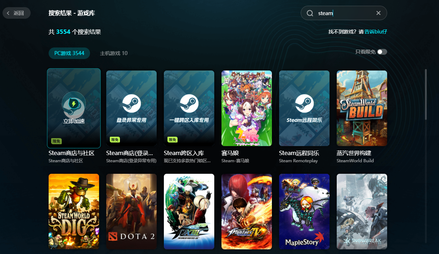Open King of Fighters XIII cover

click(189, 212)
